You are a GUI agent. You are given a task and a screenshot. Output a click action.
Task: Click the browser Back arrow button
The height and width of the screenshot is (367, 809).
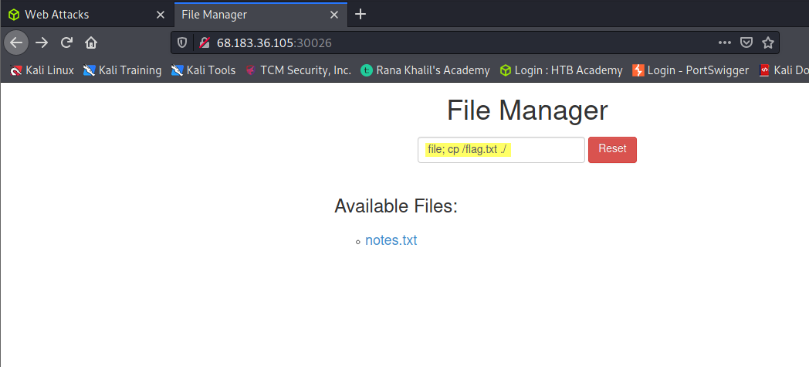[x=16, y=42]
